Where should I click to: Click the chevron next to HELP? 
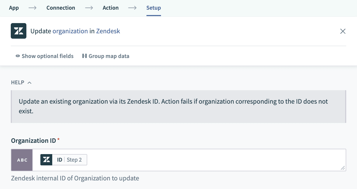tap(29, 83)
